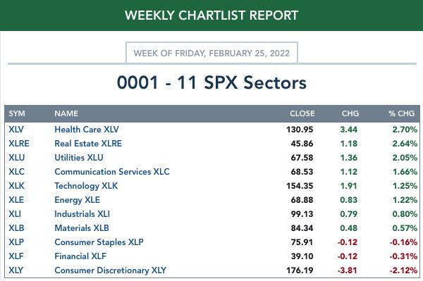This screenshot has height=281, width=423.
Task: Sort by the % CHG column header
Action: (x=401, y=113)
